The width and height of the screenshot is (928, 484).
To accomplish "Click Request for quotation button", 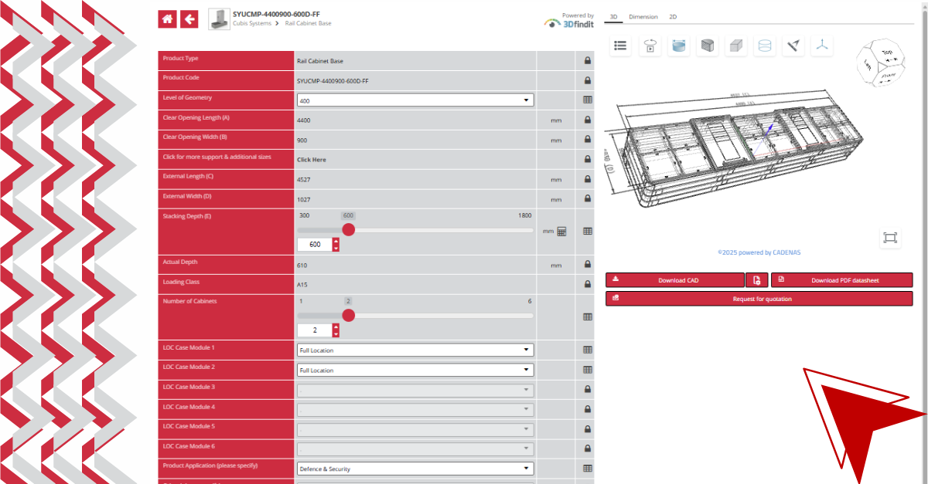I will pos(759,299).
